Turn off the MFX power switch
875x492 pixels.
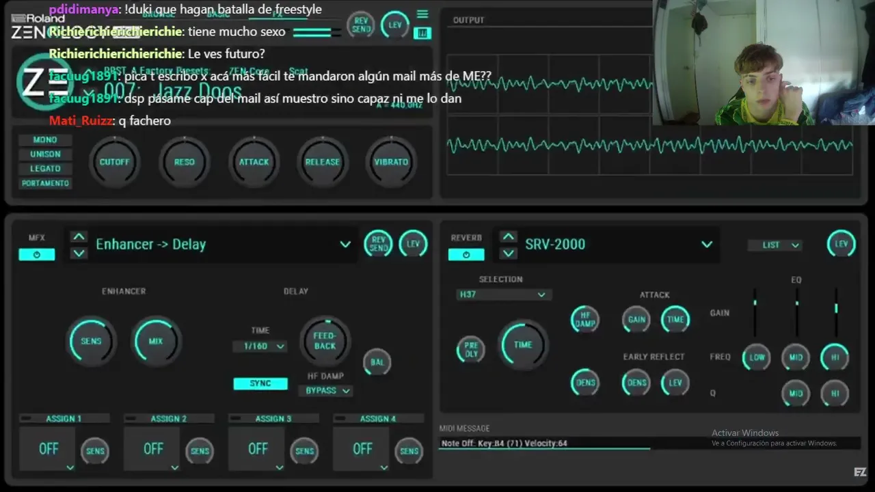tap(36, 254)
